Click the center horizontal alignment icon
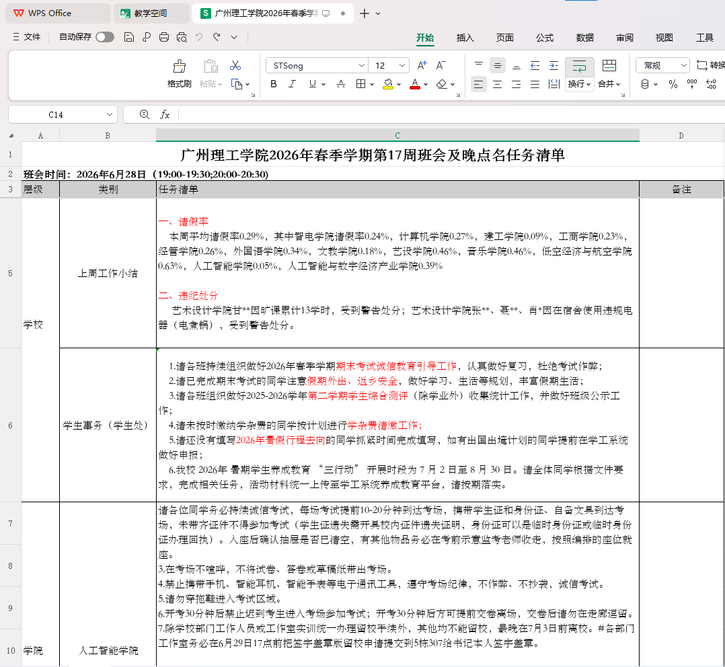This screenshot has width=725, height=667. tap(498, 84)
